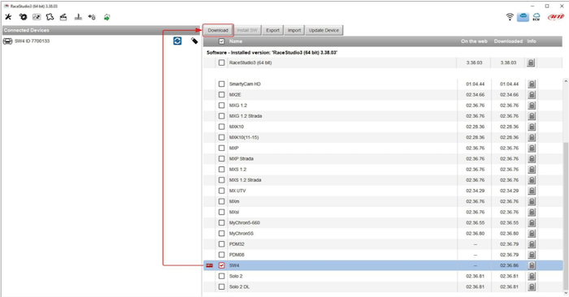Open the track map icon in toolbar
The image size is (569, 297).
pos(50,17)
